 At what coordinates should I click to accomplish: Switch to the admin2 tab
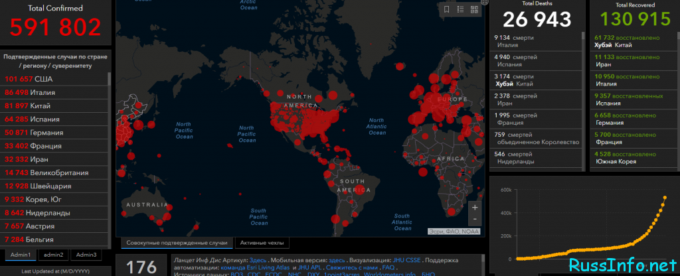53,255
